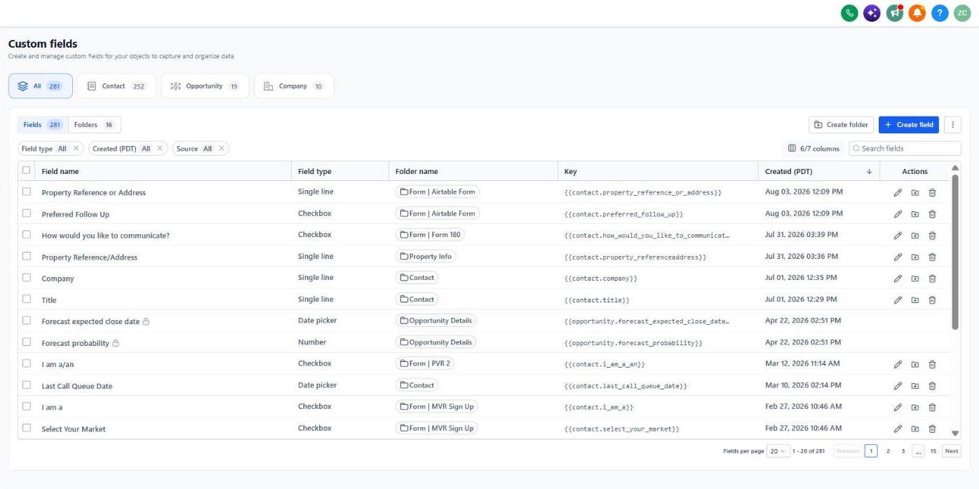Click the Create field button
This screenshot has width=979, height=489.
point(909,125)
